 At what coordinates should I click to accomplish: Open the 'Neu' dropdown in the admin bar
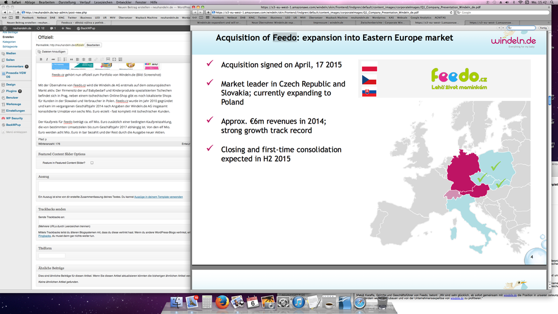pos(66,28)
